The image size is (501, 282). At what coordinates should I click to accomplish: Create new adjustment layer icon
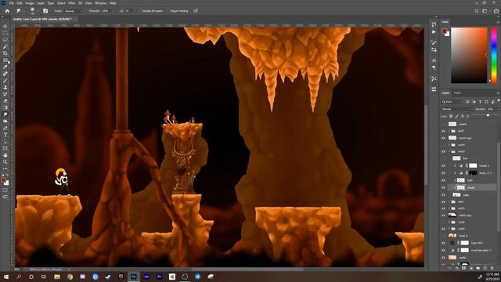(471, 268)
